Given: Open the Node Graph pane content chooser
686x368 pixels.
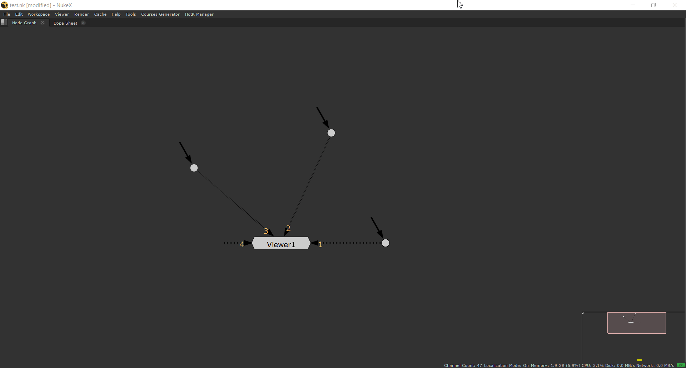Looking at the screenshot, I should (4, 22).
